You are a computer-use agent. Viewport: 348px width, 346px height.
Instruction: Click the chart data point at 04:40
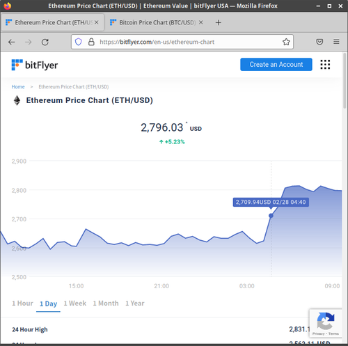coord(271,216)
